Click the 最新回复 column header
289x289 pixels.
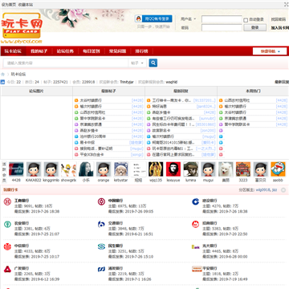pyautogui.click(x=181, y=91)
